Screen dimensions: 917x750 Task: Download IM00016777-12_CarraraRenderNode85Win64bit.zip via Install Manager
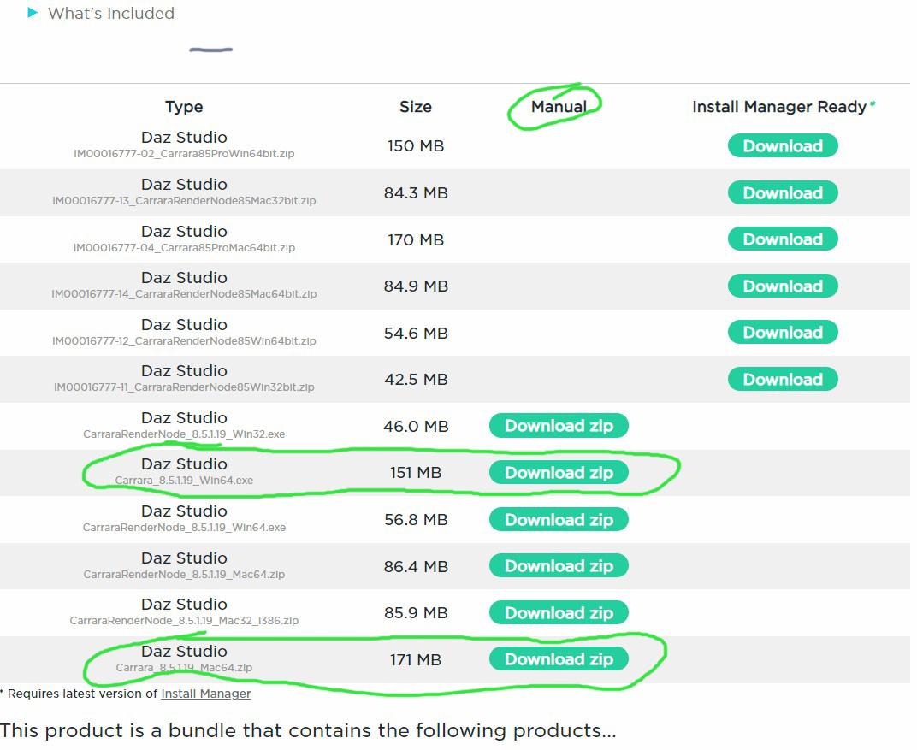click(783, 333)
